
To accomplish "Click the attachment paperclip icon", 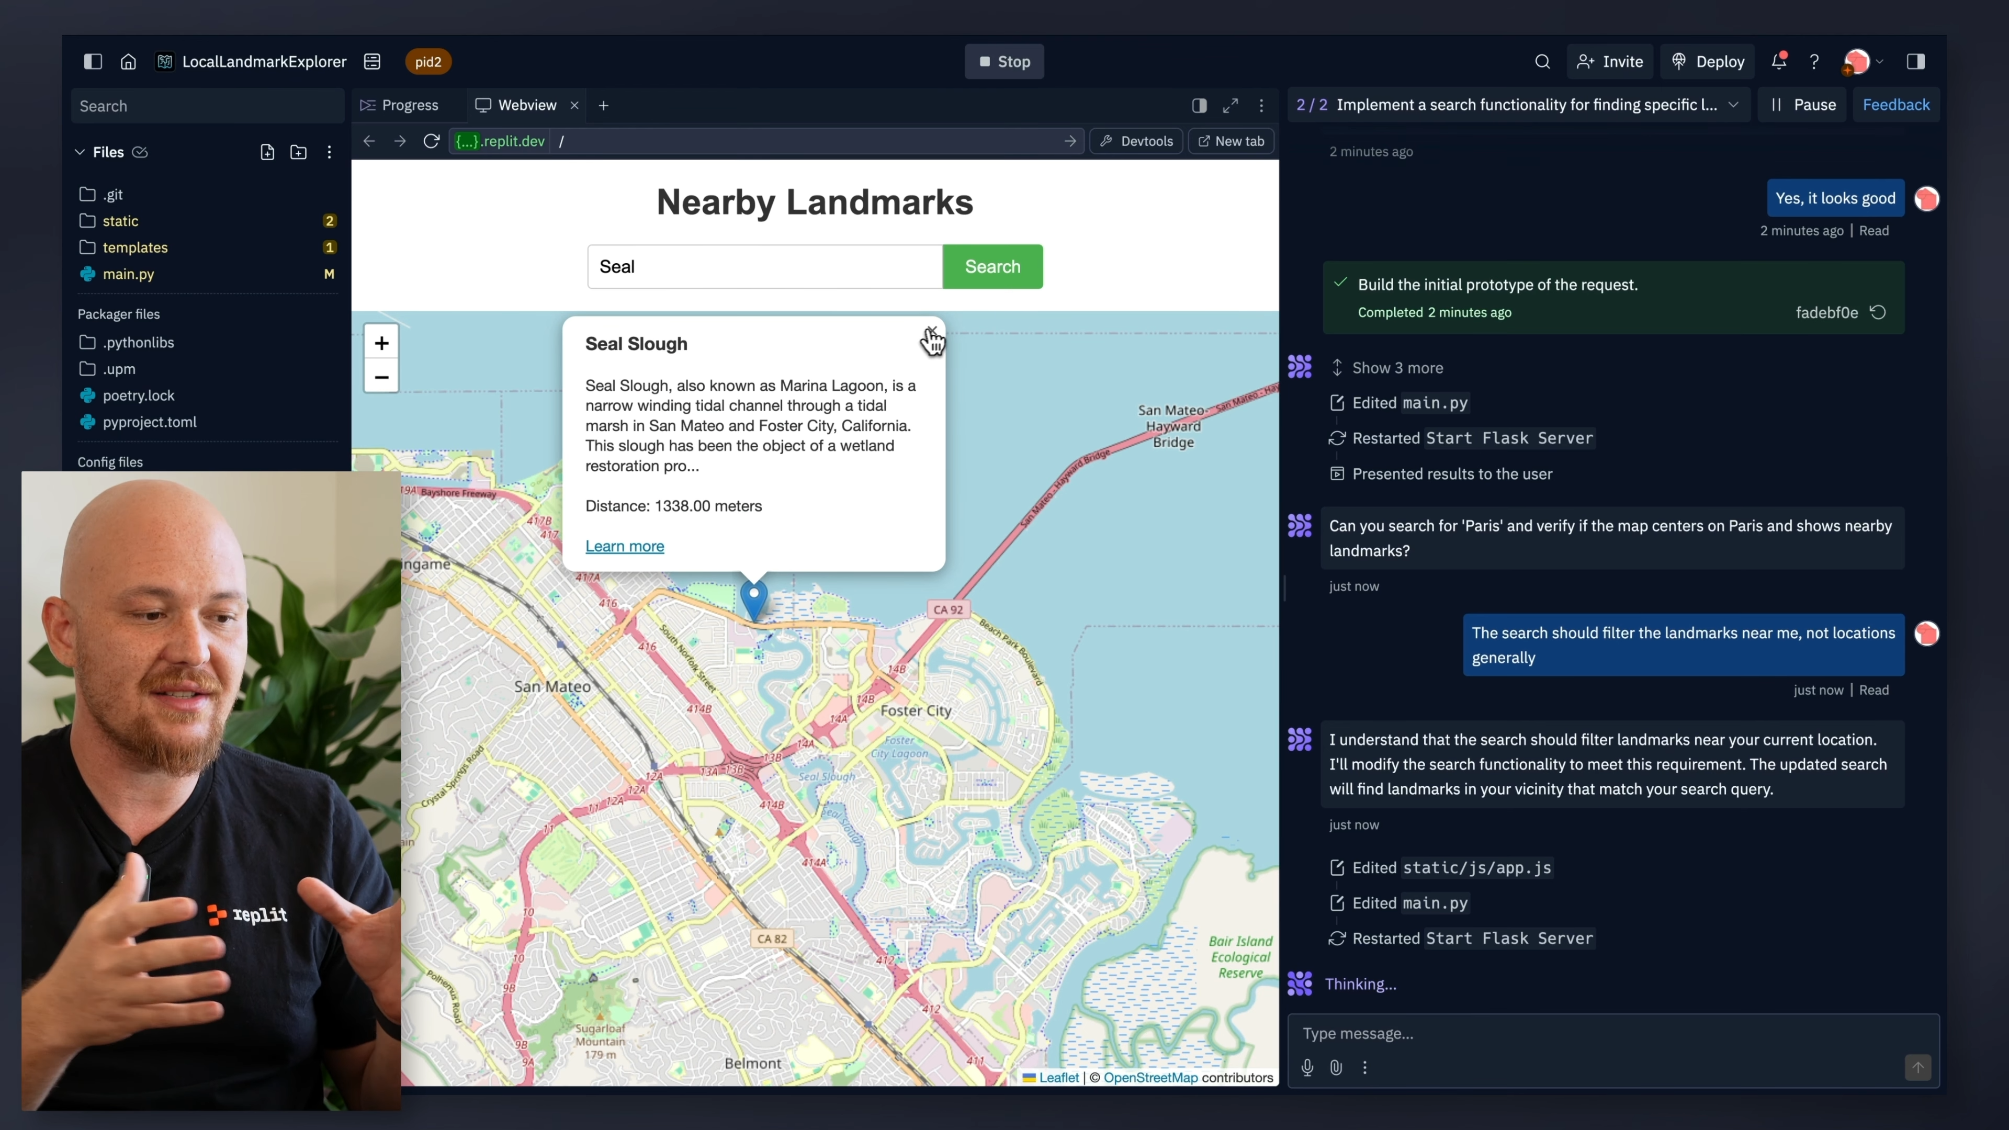I will coord(1336,1067).
